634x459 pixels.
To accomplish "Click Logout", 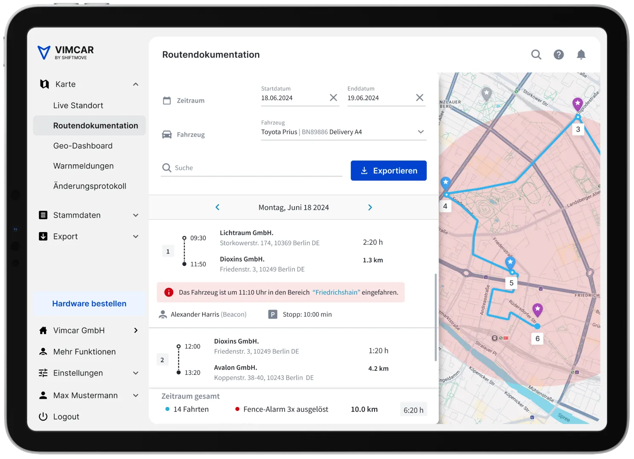I will coord(66,416).
